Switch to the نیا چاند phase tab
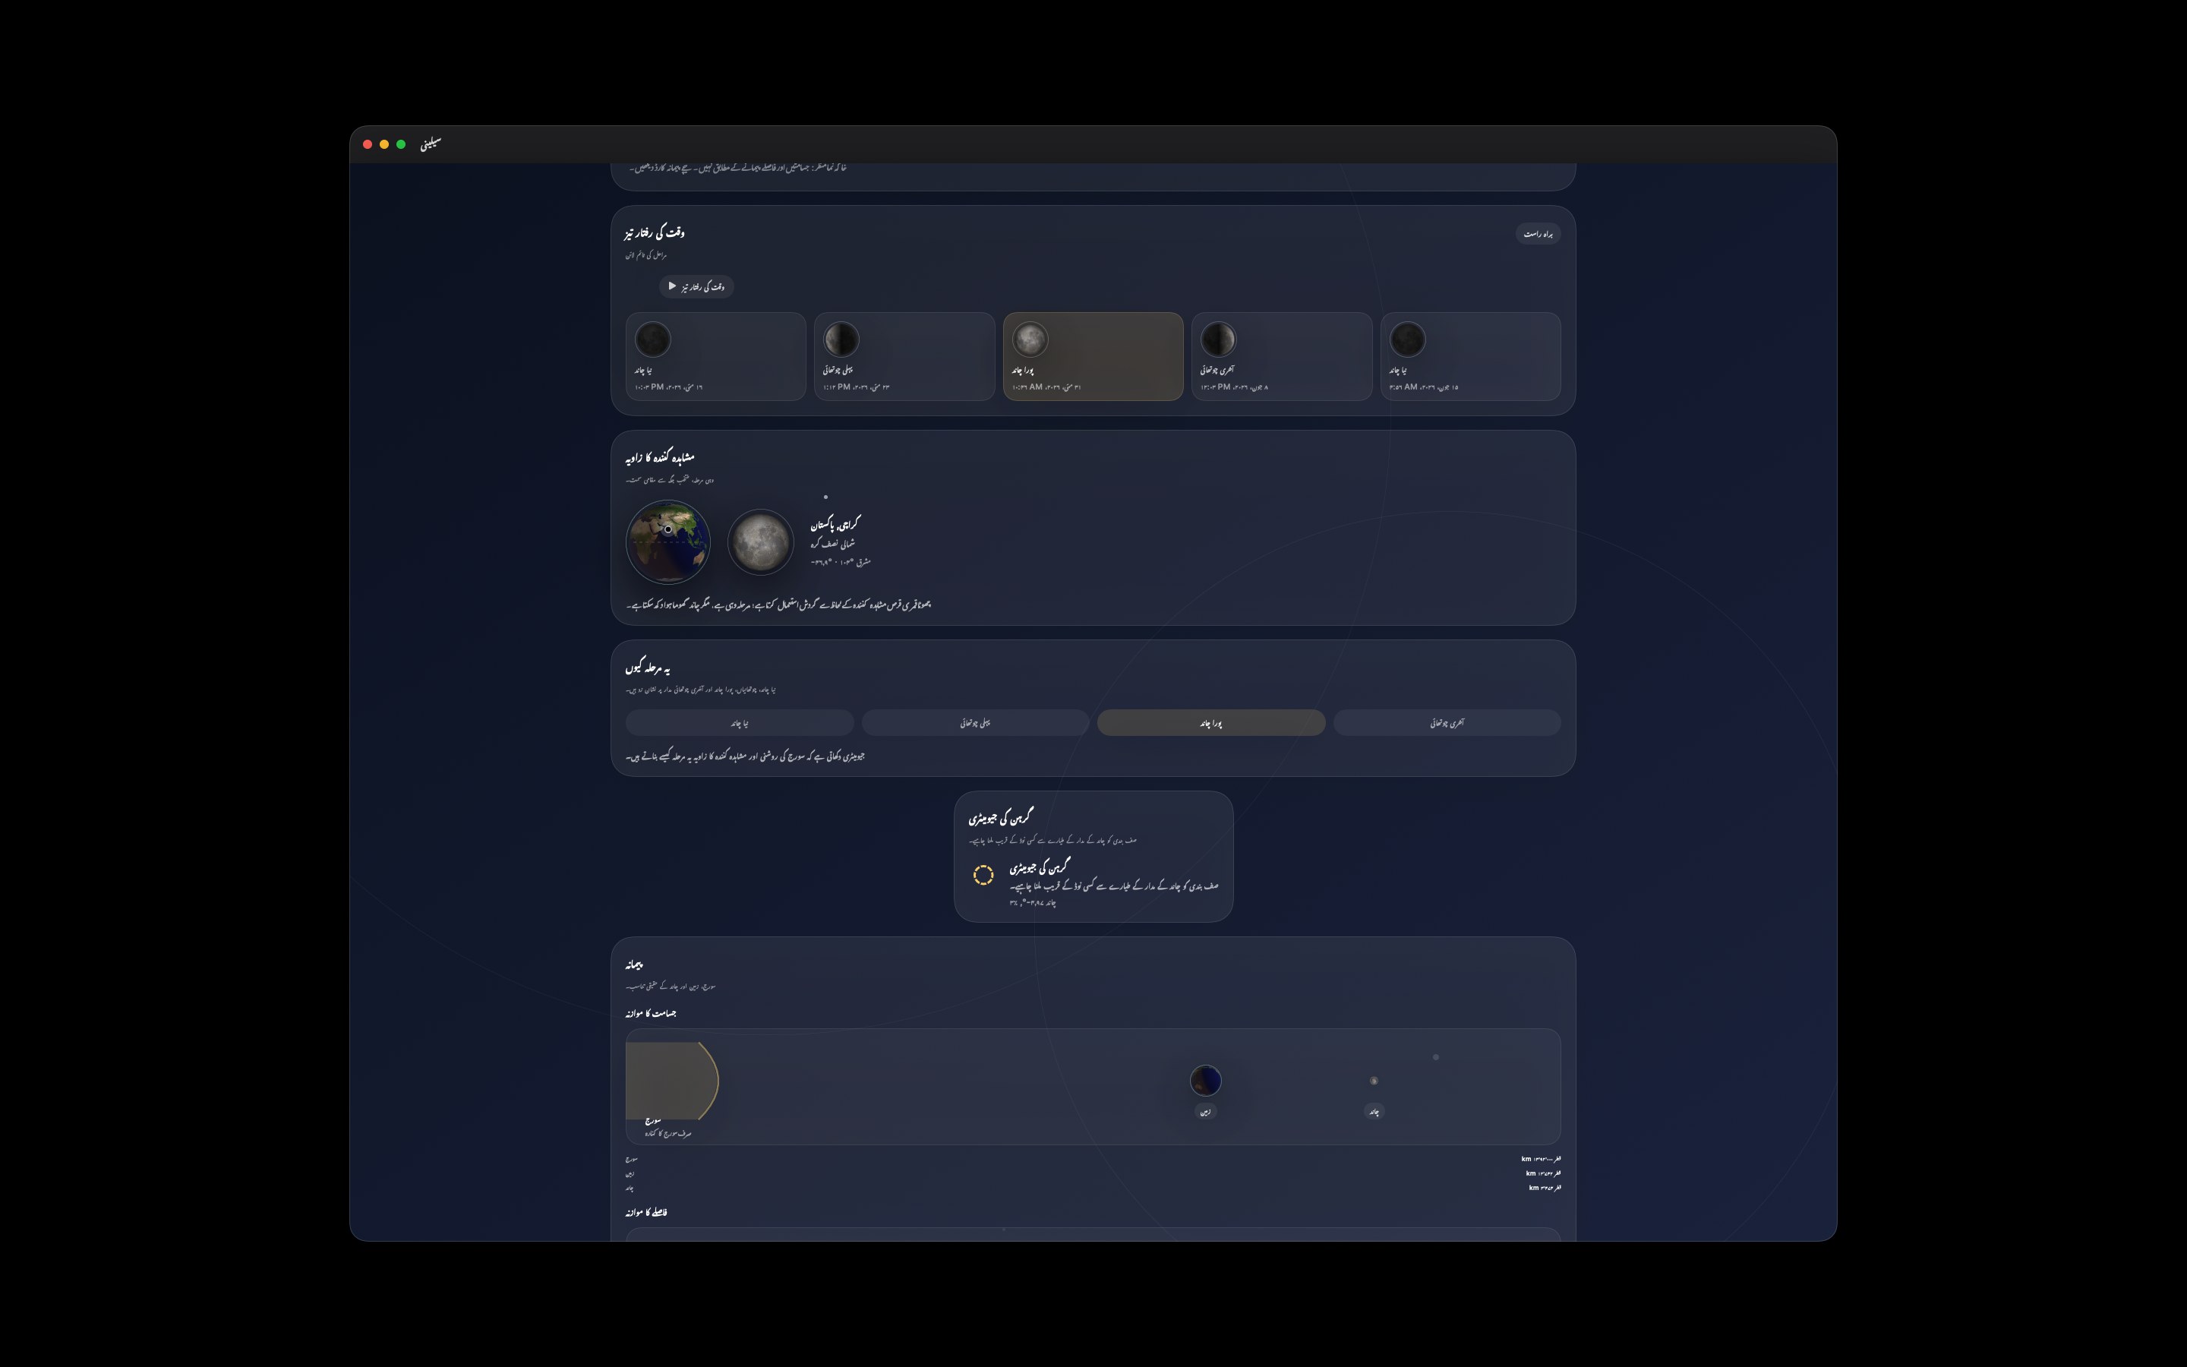 tap(739, 723)
